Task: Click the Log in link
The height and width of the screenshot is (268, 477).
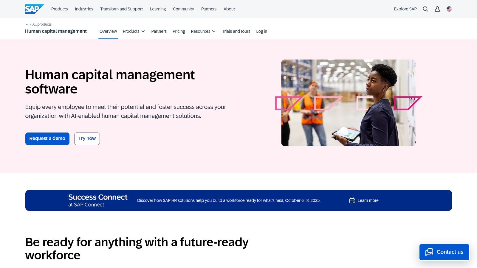Action: point(261,31)
